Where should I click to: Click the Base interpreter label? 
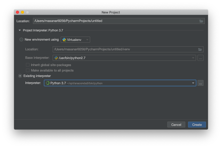[x=37, y=58]
